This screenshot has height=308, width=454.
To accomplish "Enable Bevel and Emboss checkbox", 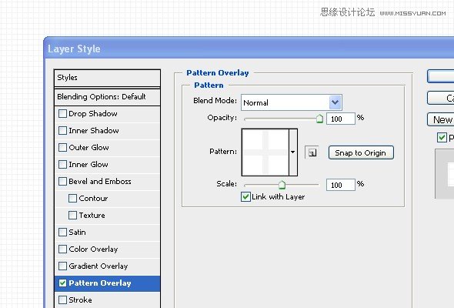I will [x=62, y=182].
